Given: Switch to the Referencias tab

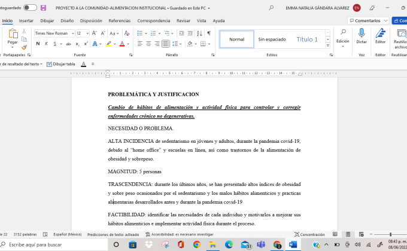Looking at the screenshot, I should (x=119, y=20).
